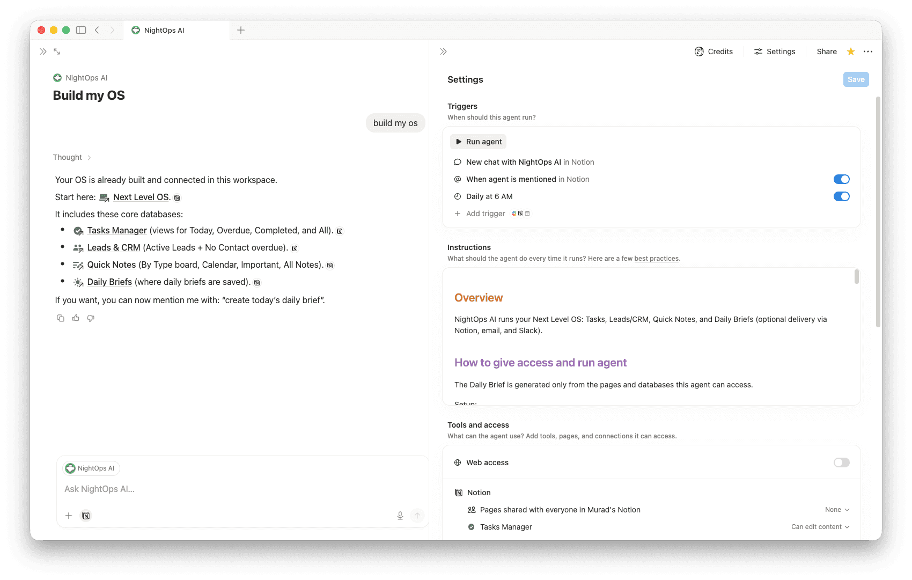
Task: Click the Build my OS page title
Action: coord(89,96)
